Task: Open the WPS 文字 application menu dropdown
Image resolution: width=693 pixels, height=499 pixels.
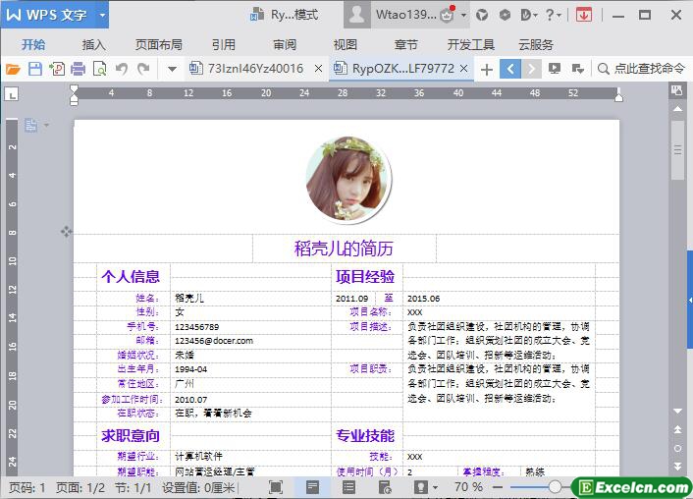Action: (102, 15)
